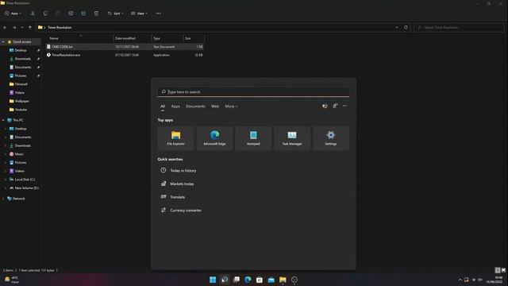
Task: Open Mail app from the taskbar
Action: tap(271, 280)
